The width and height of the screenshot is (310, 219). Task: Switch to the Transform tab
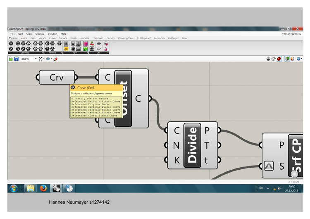98,38
